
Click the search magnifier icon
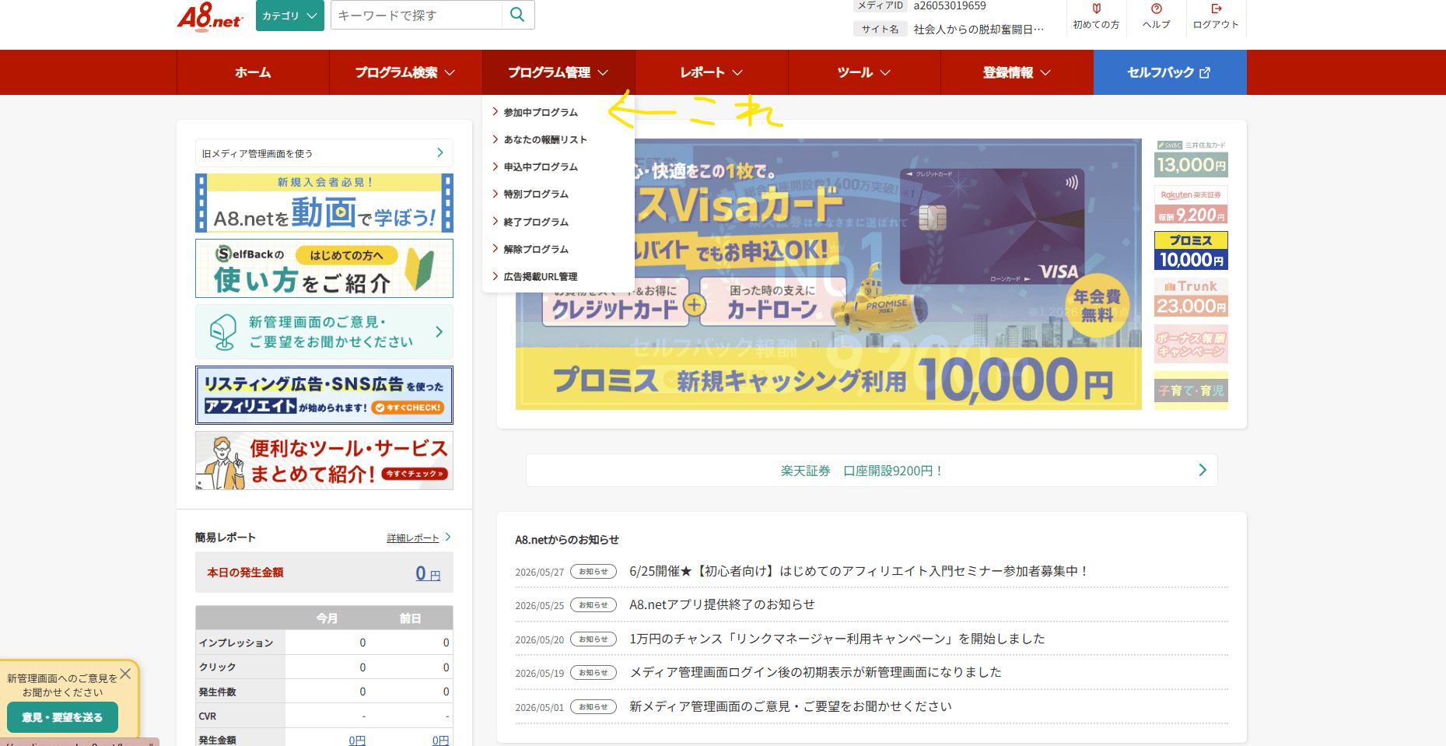tap(517, 15)
